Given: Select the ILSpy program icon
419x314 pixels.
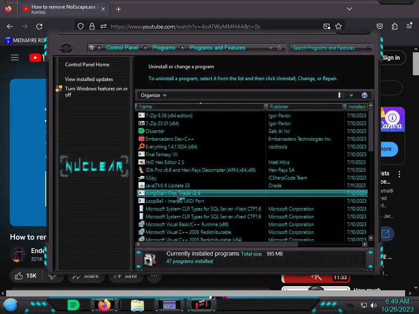Looking at the screenshot, I should click(x=141, y=178).
